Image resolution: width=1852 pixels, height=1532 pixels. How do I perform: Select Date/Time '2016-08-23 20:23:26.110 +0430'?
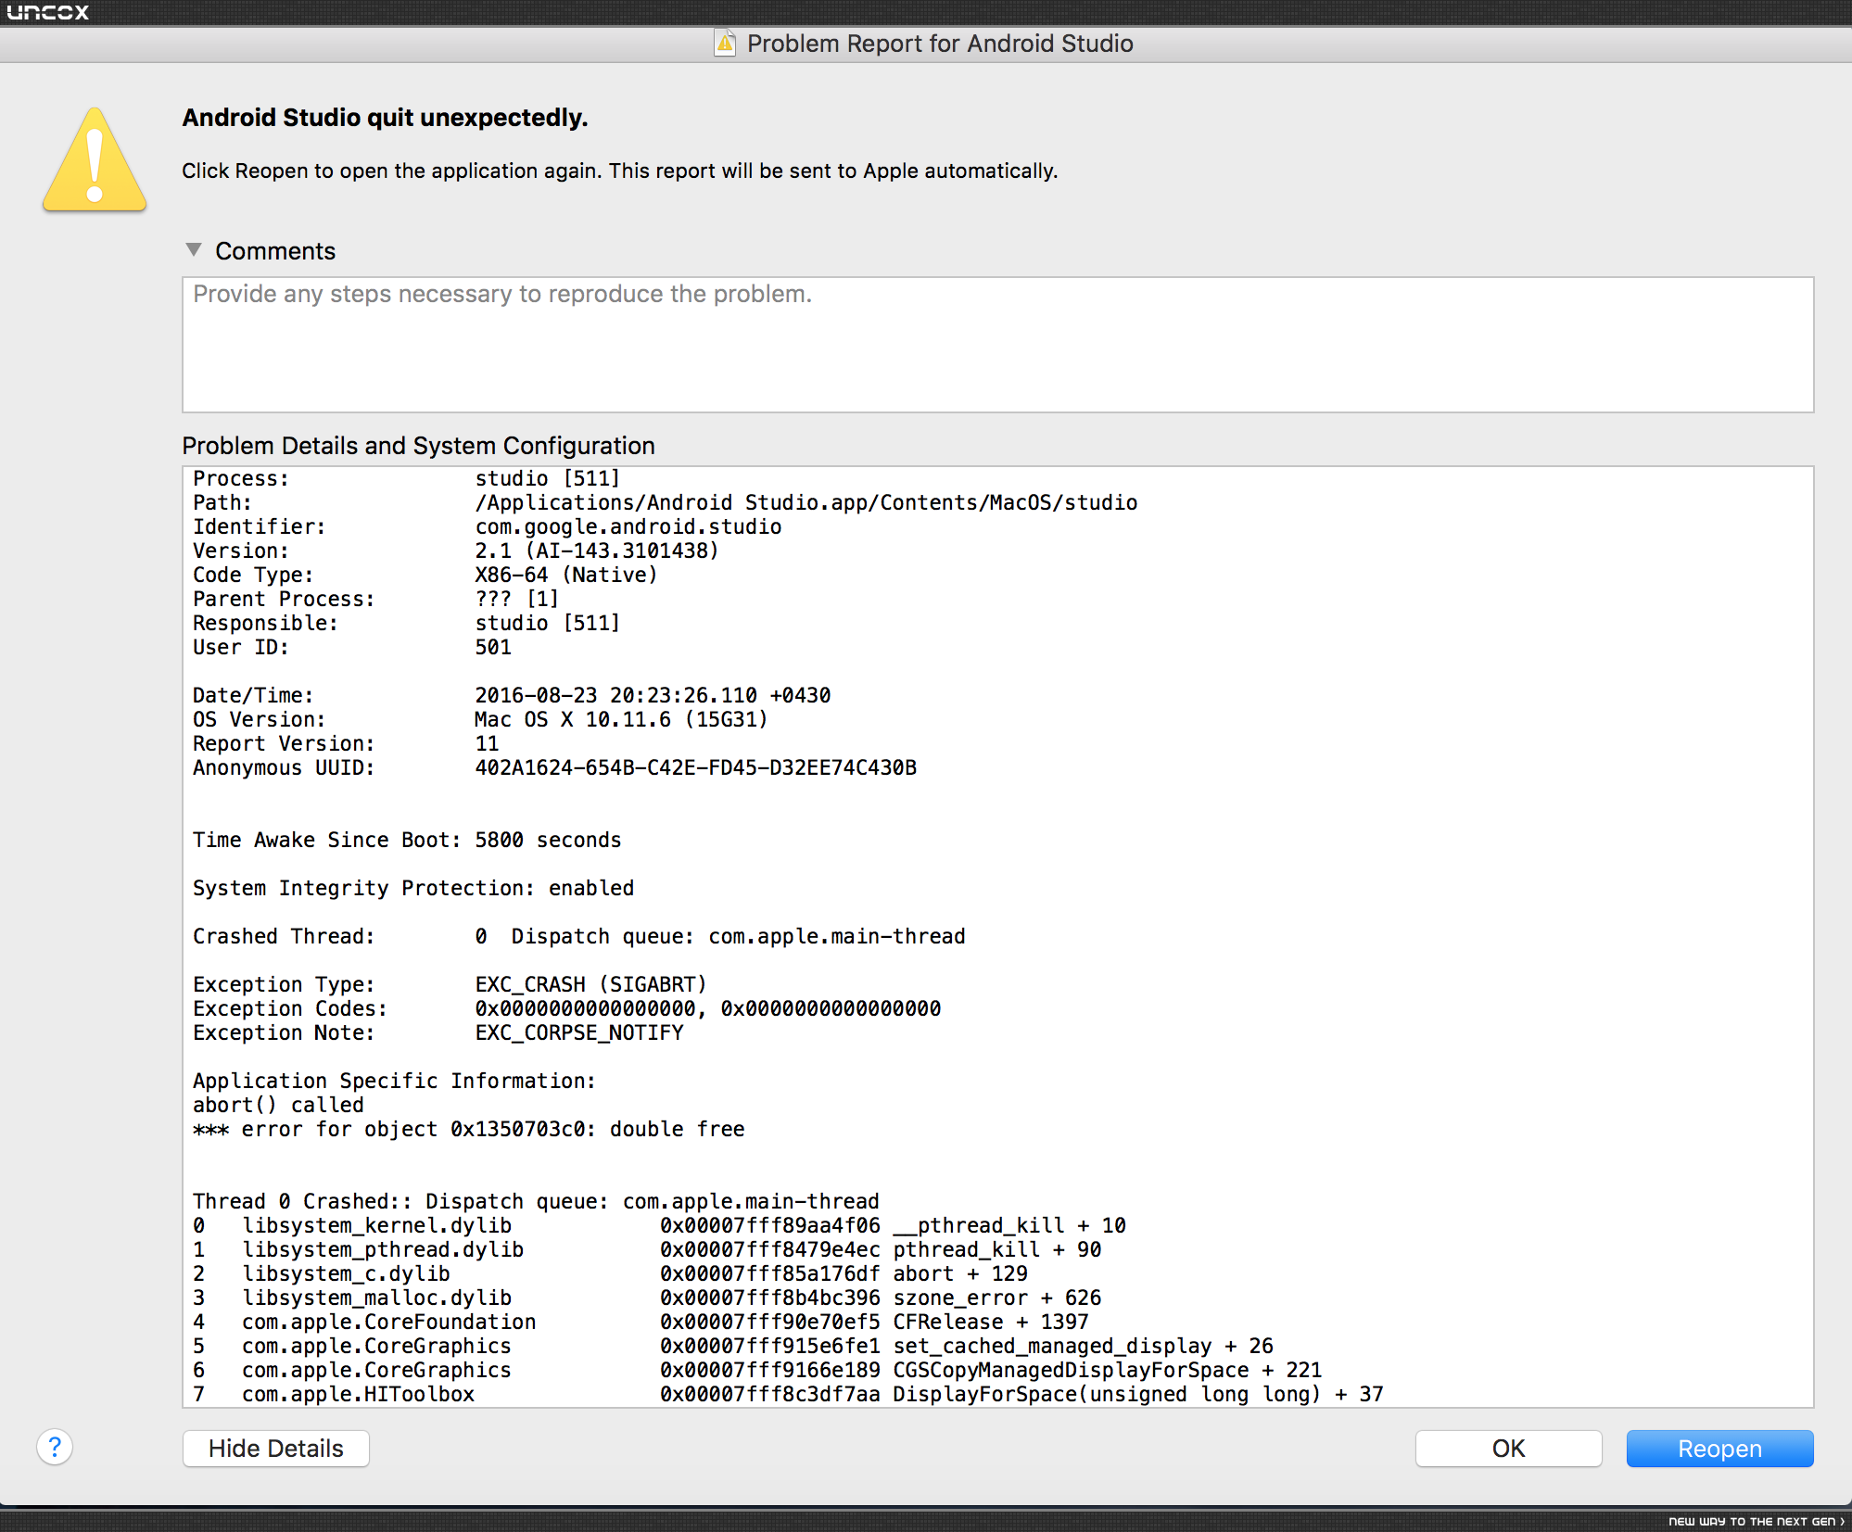click(x=653, y=695)
